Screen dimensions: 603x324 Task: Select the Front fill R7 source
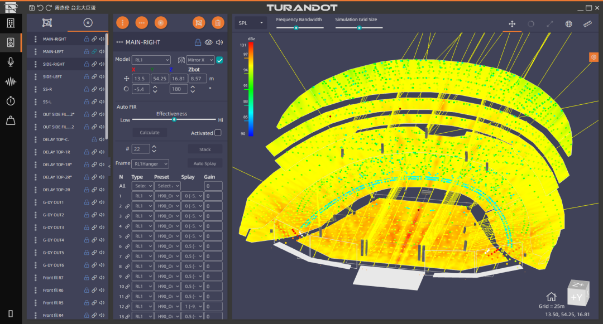pyautogui.click(x=53, y=278)
